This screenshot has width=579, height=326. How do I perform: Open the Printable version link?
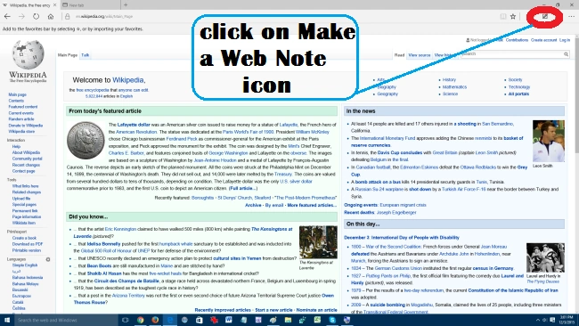[x=26, y=250]
